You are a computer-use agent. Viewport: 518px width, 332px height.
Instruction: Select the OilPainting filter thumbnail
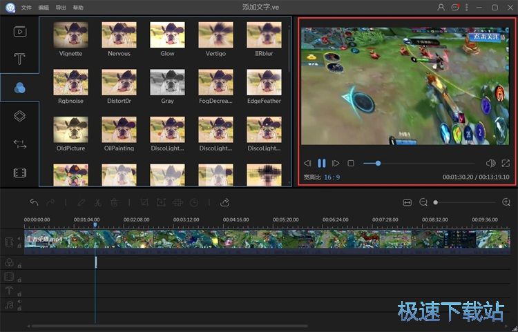(x=119, y=130)
